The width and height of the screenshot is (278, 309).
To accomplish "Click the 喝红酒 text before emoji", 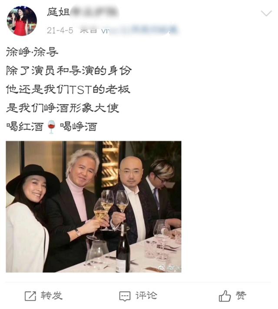I will tap(25, 127).
